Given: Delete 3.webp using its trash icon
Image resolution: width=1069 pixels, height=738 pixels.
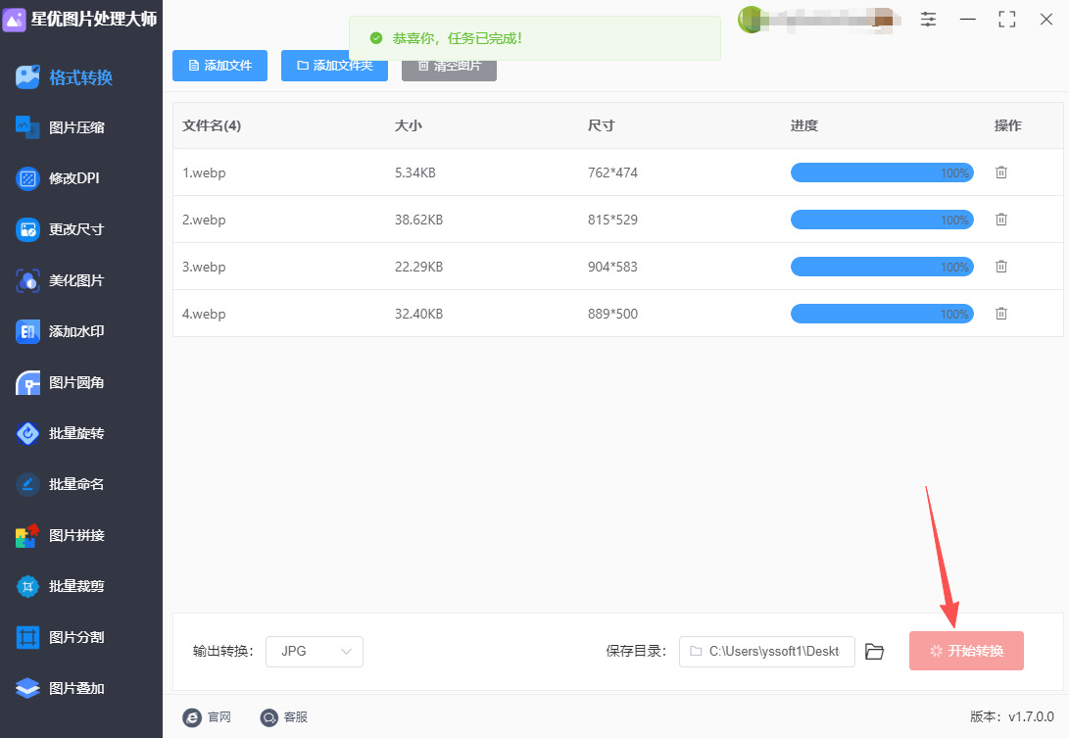Looking at the screenshot, I should pos(1000,267).
